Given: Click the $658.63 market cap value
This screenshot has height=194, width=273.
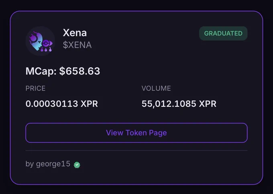Looking at the screenshot, I should coord(80,71).
